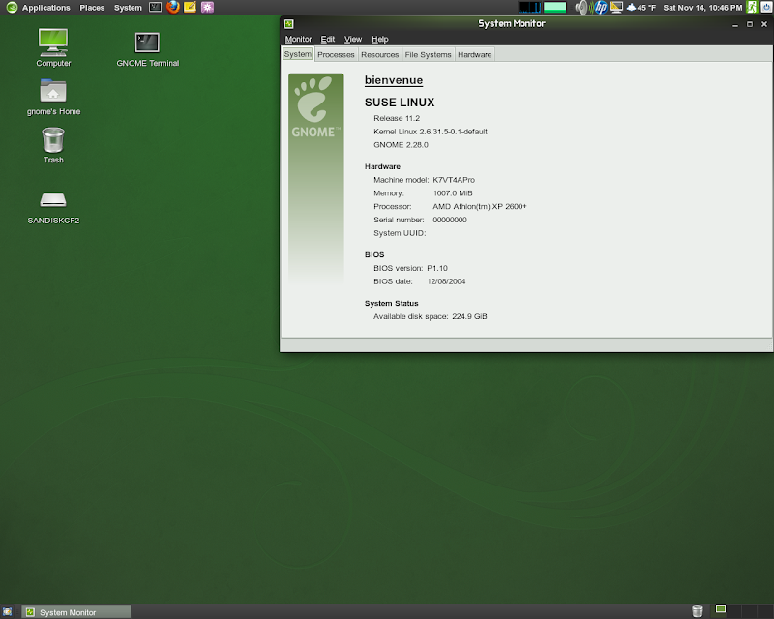
Task: Open the sticky notes panel applet
Action: pos(190,7)
